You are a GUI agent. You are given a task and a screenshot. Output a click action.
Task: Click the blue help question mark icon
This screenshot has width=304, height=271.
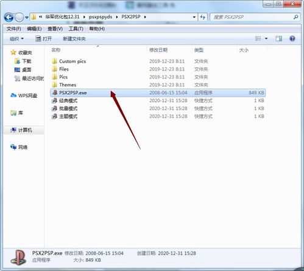click(292, 38)
